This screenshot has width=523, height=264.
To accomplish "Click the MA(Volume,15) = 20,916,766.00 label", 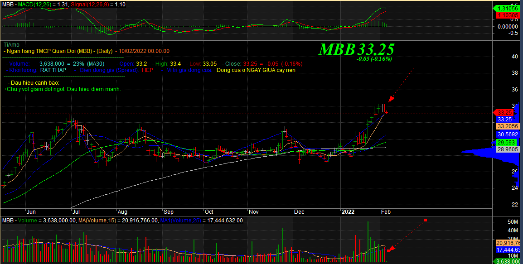I will (118, 221).
